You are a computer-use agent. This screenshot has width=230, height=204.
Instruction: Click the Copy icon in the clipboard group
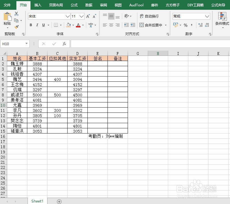[16, 20]
